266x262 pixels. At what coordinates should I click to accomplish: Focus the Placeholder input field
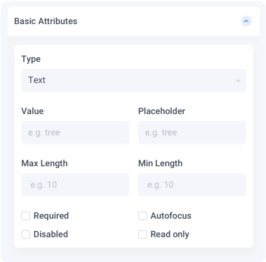(x=192, y=132)
